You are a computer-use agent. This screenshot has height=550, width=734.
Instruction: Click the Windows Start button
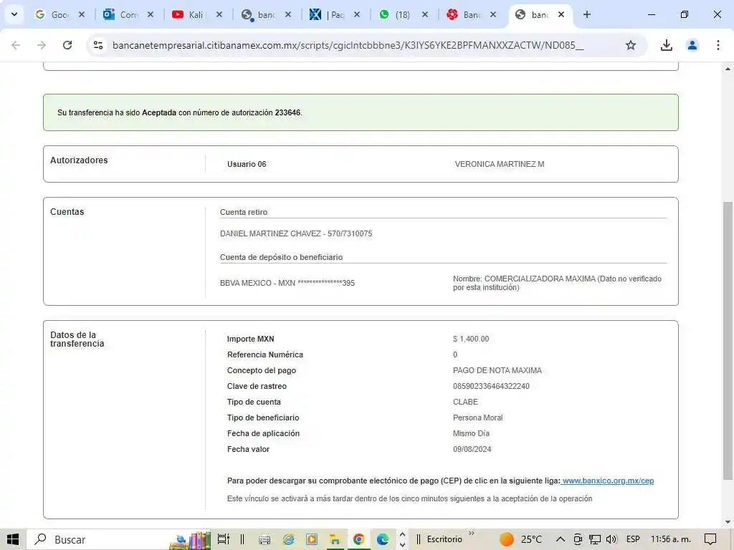coord(13,539)
